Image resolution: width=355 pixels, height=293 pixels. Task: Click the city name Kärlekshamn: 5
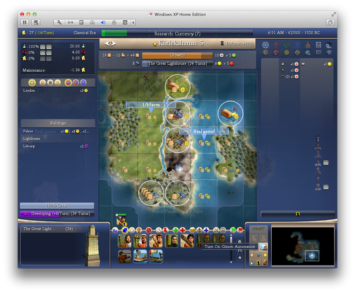point(181,43)
